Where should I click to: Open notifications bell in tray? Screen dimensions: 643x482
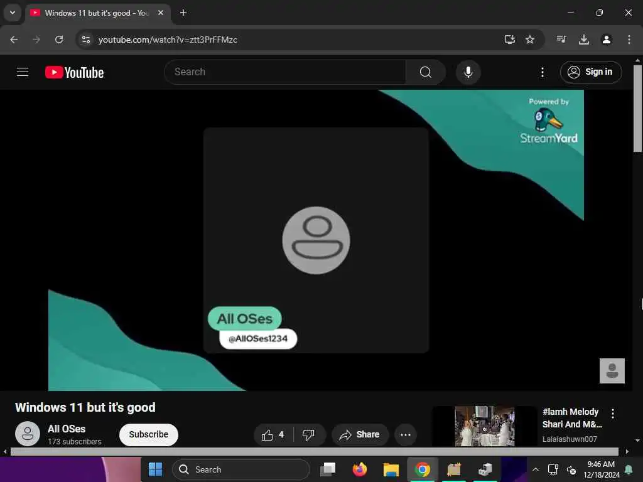(628, 469)
